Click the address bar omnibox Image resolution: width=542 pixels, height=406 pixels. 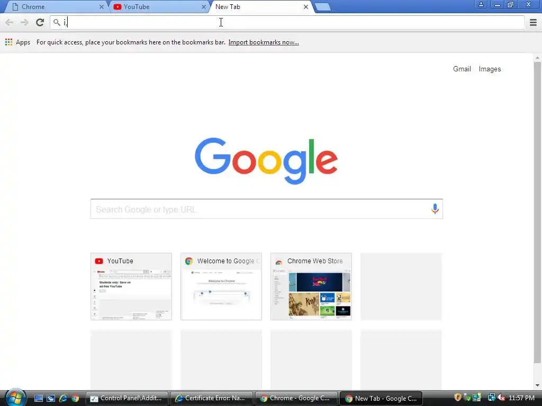click(x=287, y=22)
